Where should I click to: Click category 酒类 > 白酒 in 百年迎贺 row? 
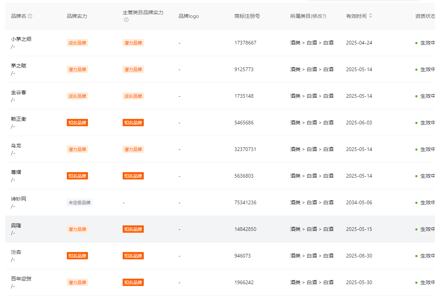tap(311, 282)
